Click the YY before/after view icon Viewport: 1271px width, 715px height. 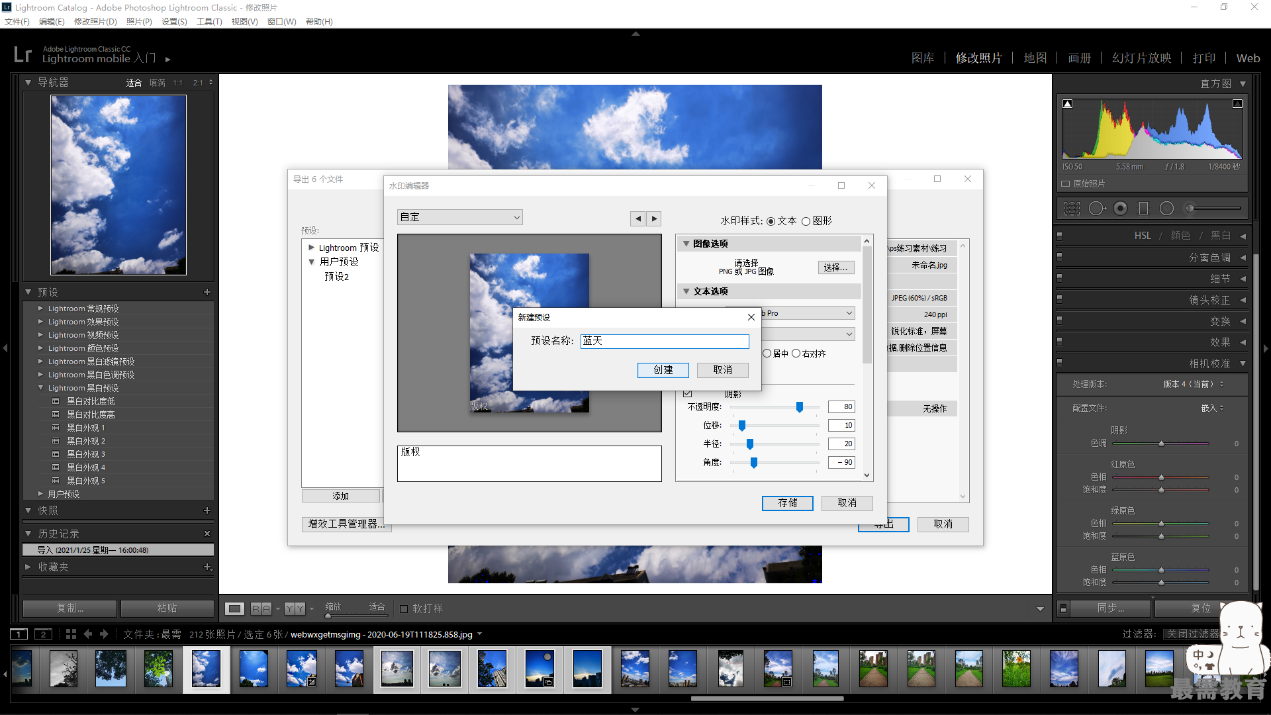[x=295, y=608]
